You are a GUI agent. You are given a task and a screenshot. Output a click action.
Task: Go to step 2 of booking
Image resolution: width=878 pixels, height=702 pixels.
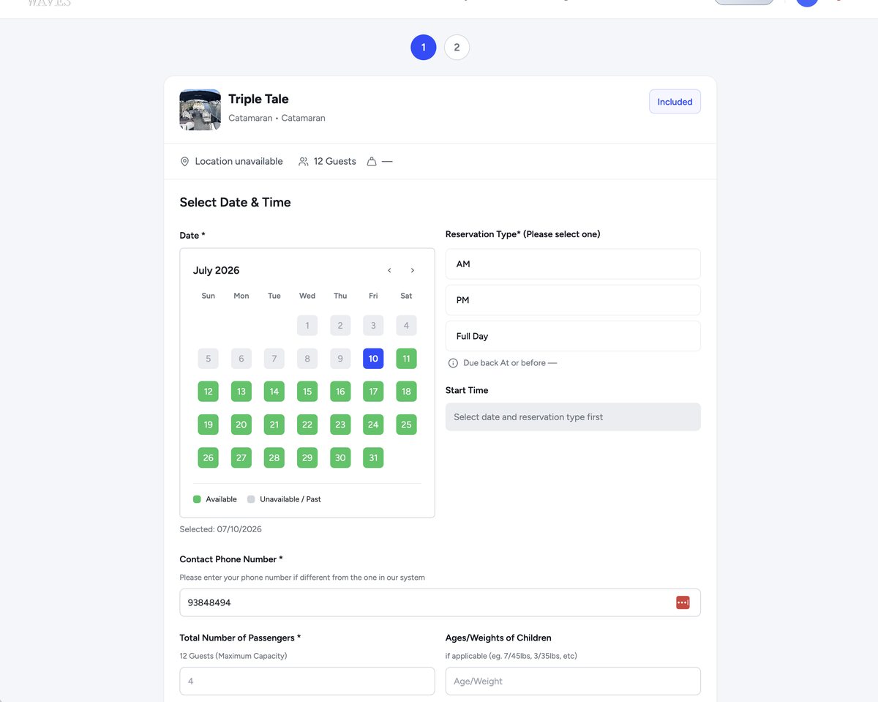457,48
